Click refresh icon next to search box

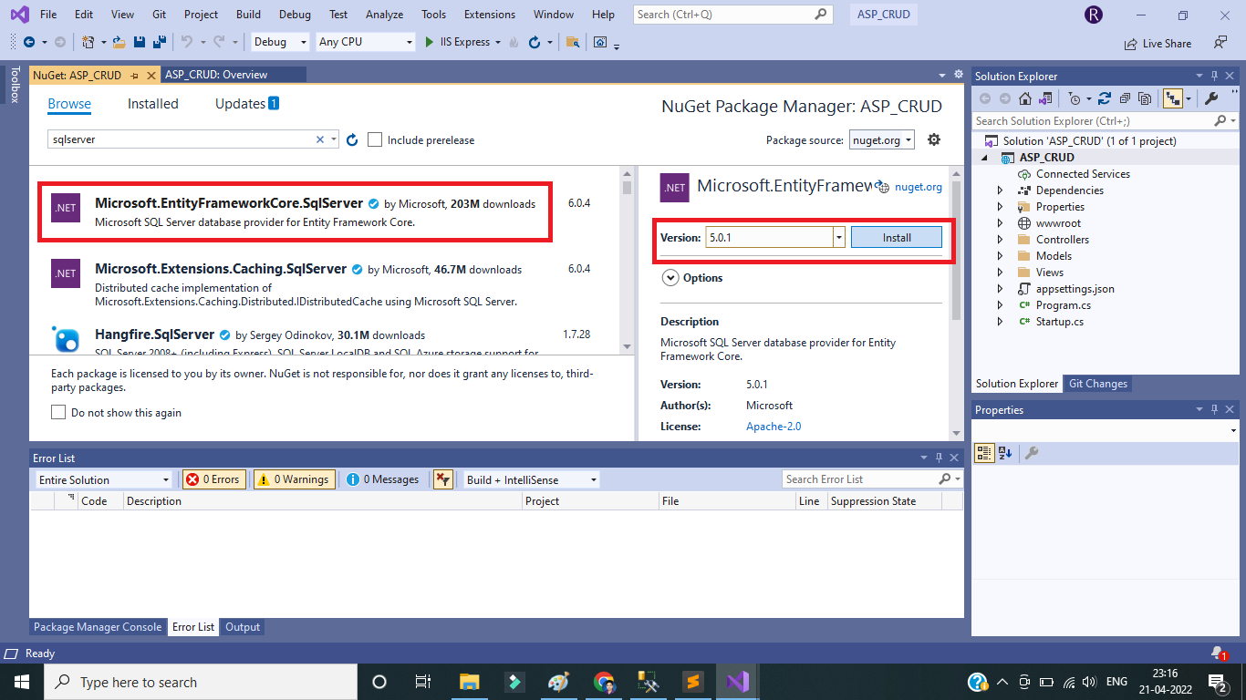352,139
